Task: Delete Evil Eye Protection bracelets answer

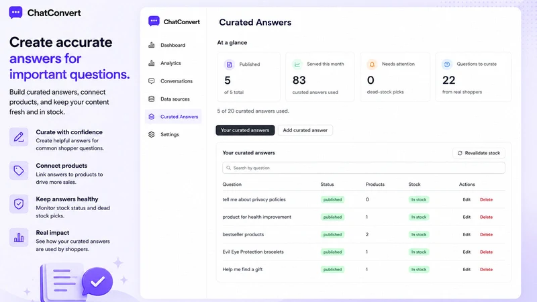Action: [x=486, y=252]
